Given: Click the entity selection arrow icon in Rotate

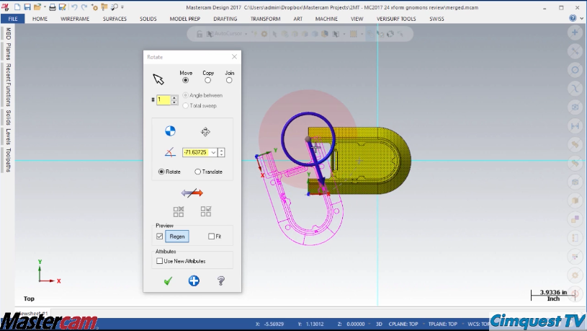Looking at the screenshot, I should click(x=158, y=79).
